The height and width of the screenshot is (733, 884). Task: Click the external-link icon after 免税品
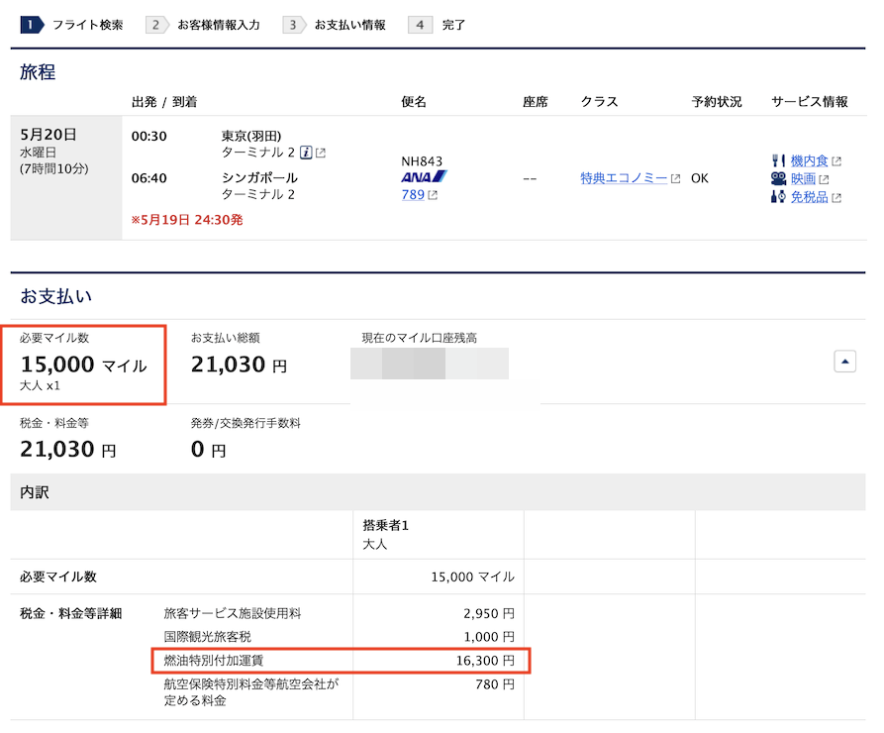pyautogui.click(x=836, y=198)
